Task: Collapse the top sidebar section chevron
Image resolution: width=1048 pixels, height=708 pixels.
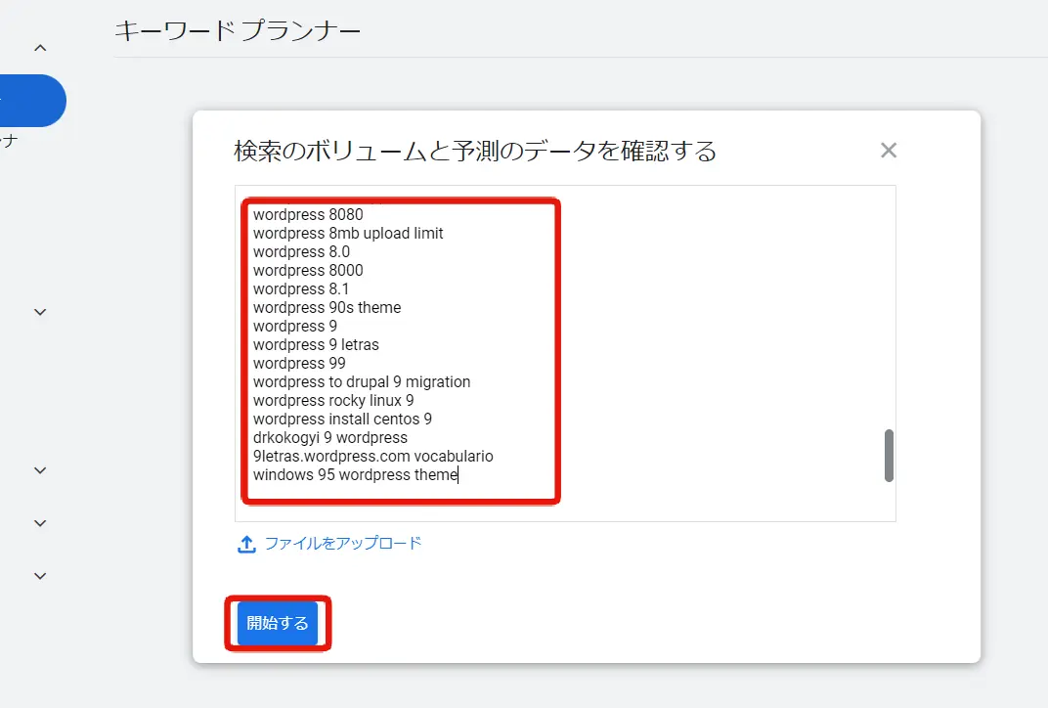Action: (x=39, y=47)
